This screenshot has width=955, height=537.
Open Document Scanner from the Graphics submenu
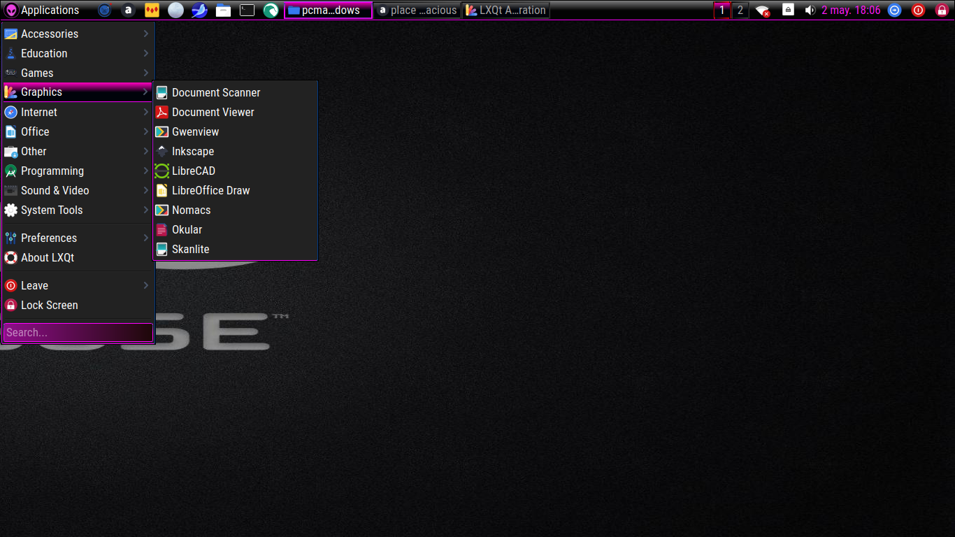point(235,92)
